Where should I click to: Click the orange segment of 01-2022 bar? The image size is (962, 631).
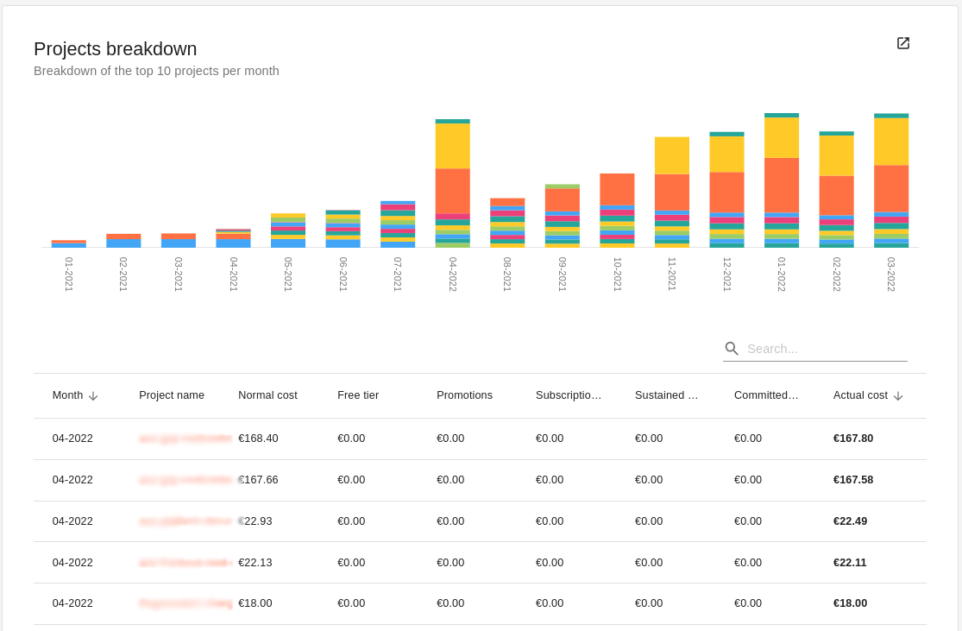(782, 185)
